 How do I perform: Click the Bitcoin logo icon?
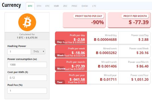[27, 22]
